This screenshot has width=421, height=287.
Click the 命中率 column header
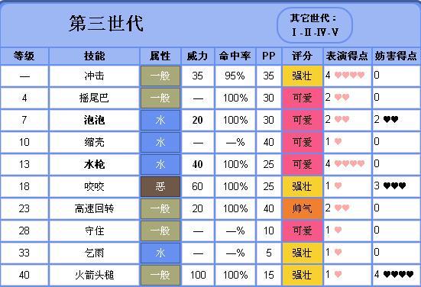235,56
